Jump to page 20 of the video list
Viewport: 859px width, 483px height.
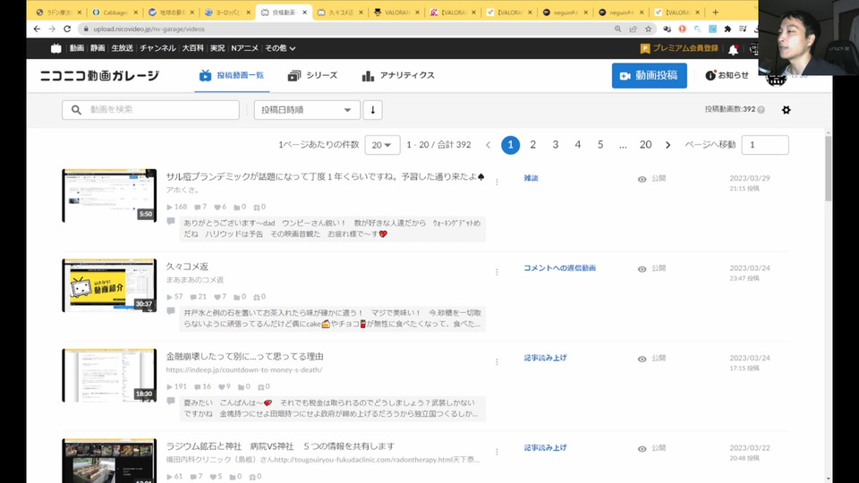(645, 145)
